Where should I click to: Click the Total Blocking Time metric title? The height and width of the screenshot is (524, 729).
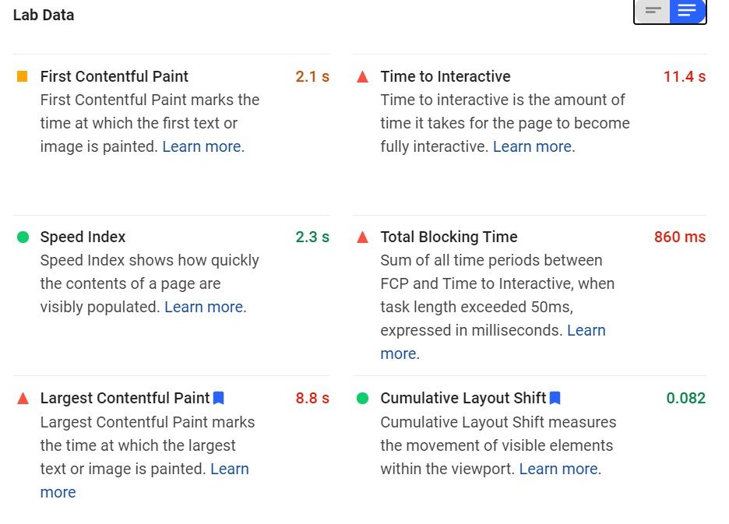tap(449, 237)
